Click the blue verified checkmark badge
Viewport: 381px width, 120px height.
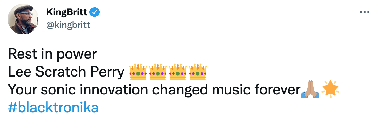pyautogui.click(x=95, y=12)
